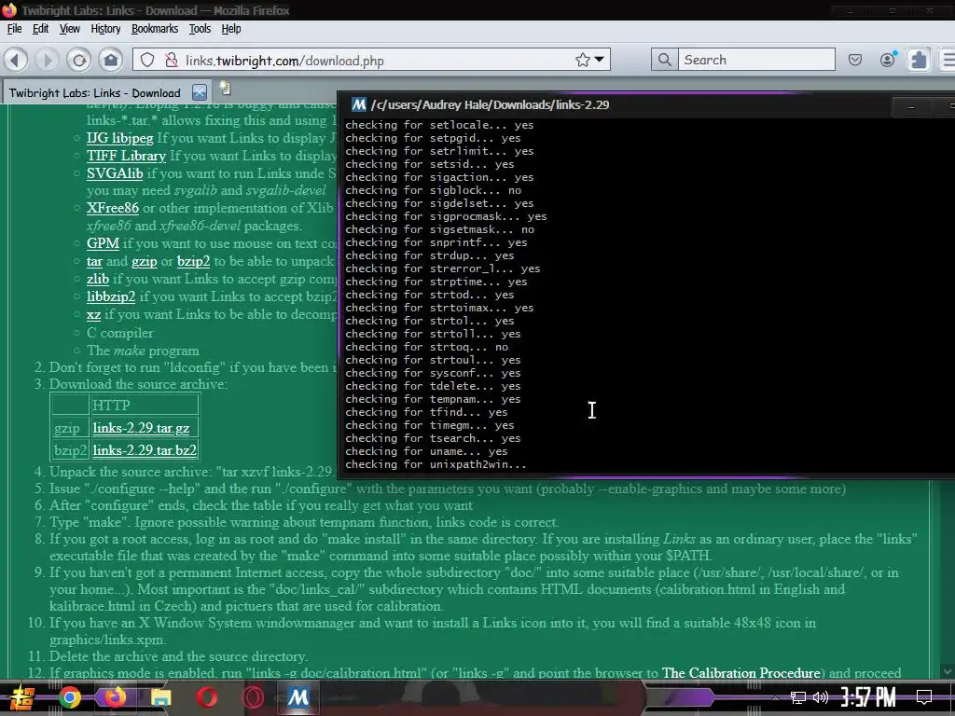Open The Calibration Procedure link
Image resolution: width=955 pixels, height=716 pixels.
pos(740,673)
